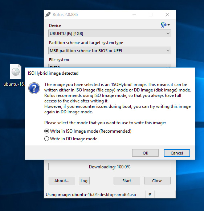Click Start to write the image
The image size is (204, 211).
pyautogui.click(x=127, y=181)
